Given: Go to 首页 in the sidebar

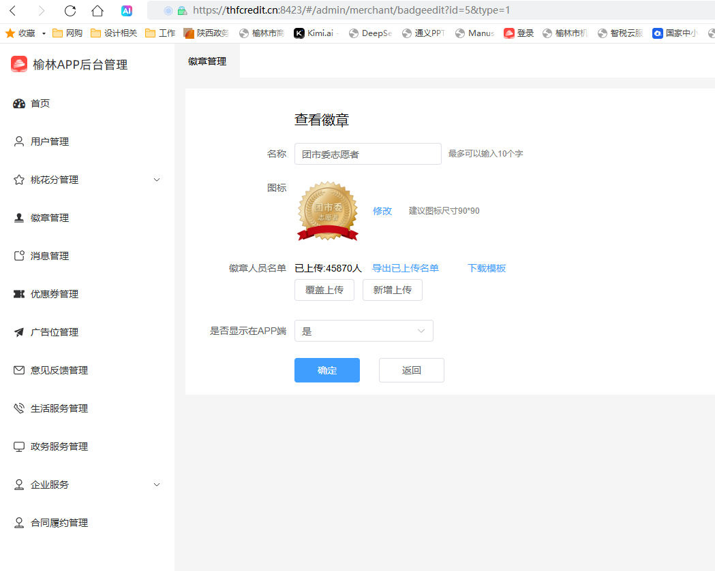Looking at the screenshot, I should tap(31, 103).
